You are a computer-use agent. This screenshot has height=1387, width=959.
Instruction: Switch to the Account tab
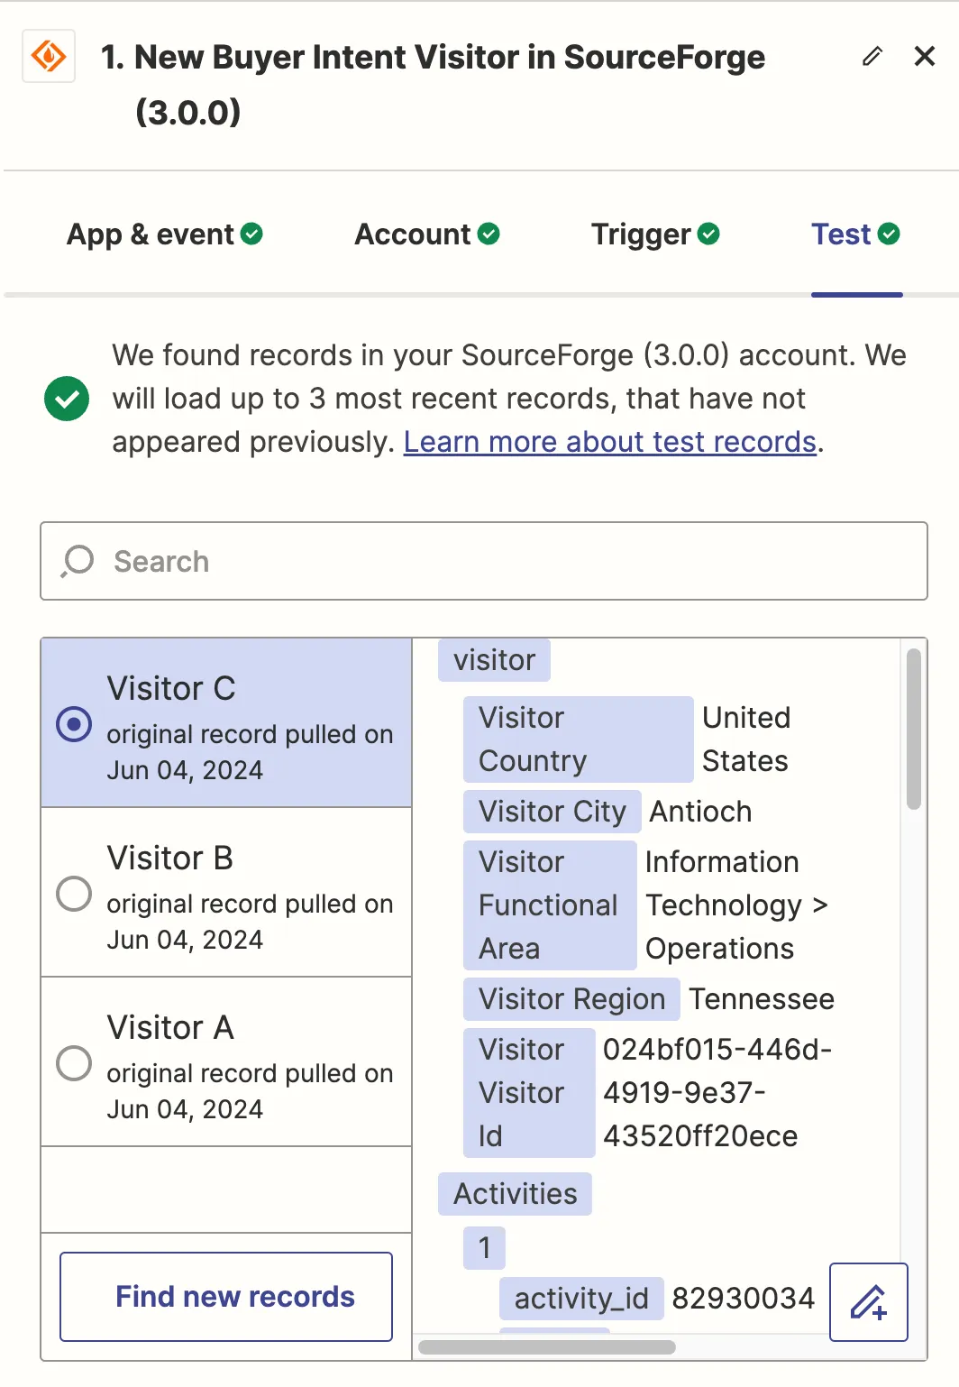(x=427, y=234)
